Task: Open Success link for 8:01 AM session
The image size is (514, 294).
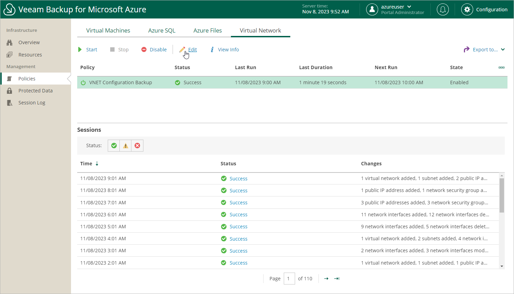Action: 238,191
